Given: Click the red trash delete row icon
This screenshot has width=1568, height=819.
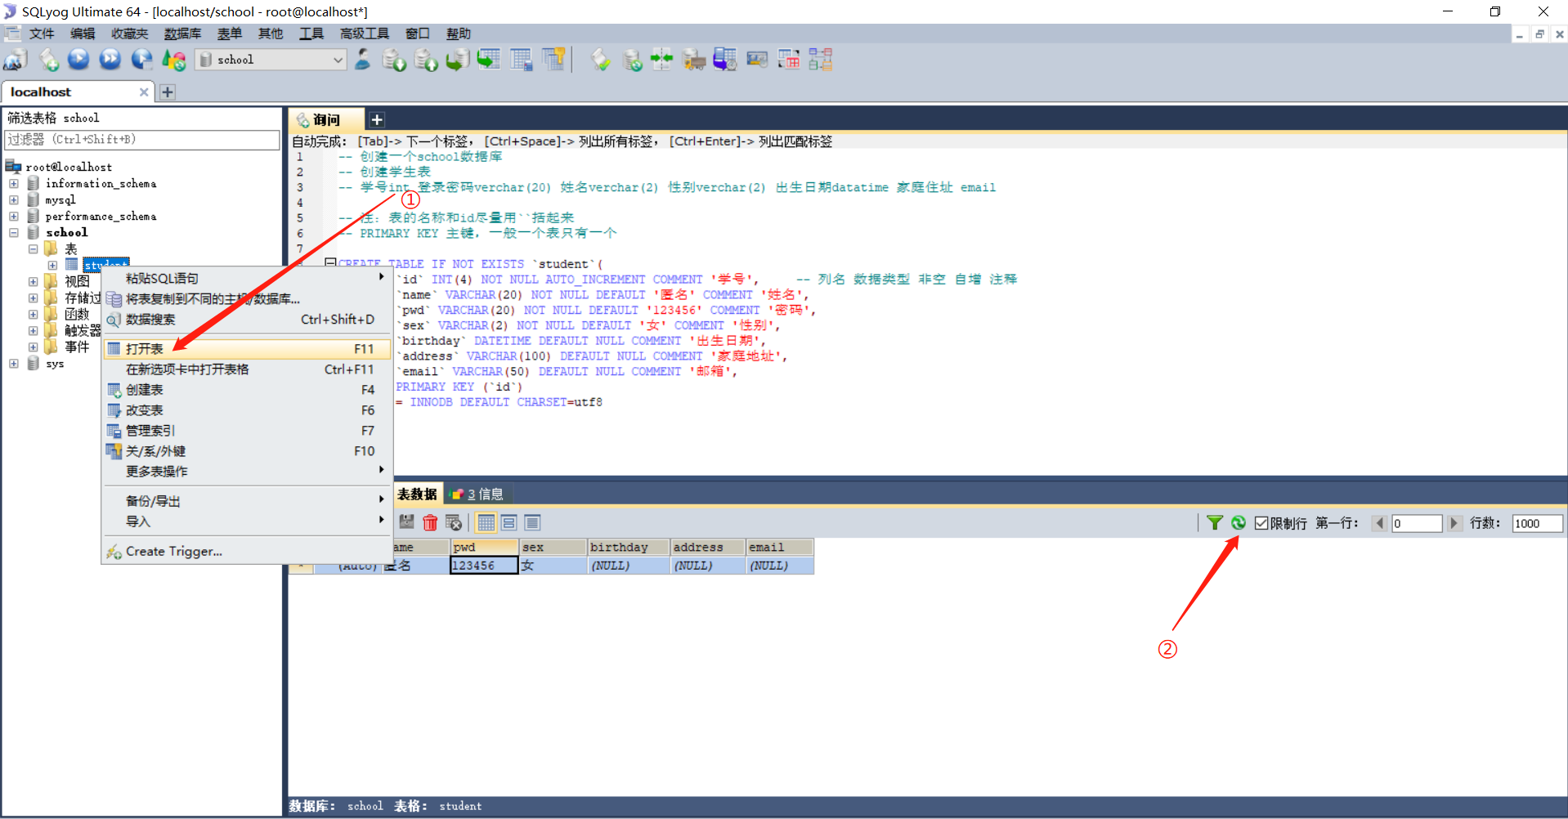Looking at the screenshot, I should click(x=430, y=523).
